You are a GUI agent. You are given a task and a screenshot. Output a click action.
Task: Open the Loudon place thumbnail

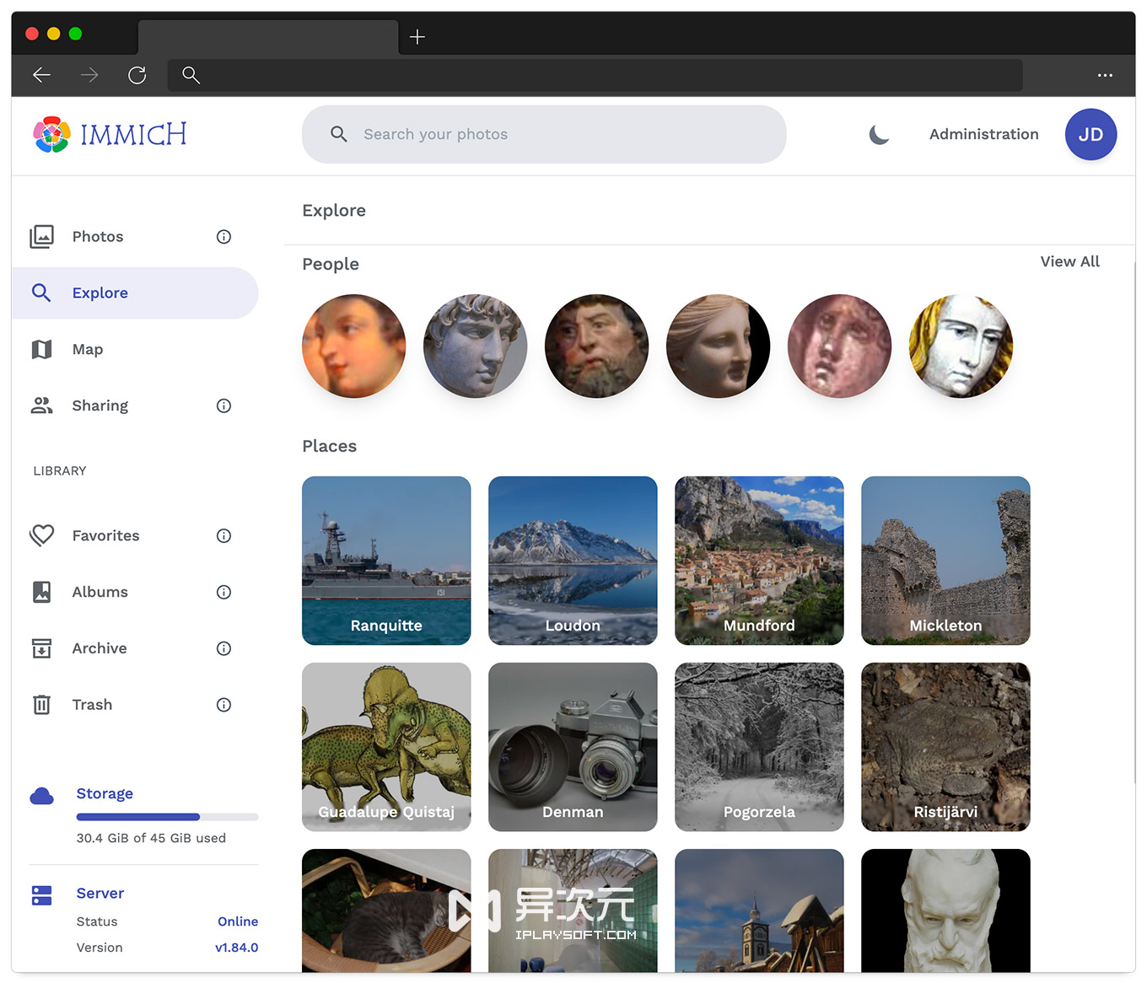click(x=573, y=561)
